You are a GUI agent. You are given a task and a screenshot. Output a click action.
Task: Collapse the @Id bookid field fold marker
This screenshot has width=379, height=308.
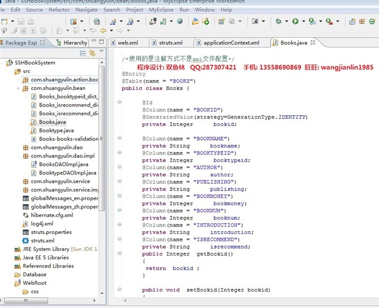119,102
